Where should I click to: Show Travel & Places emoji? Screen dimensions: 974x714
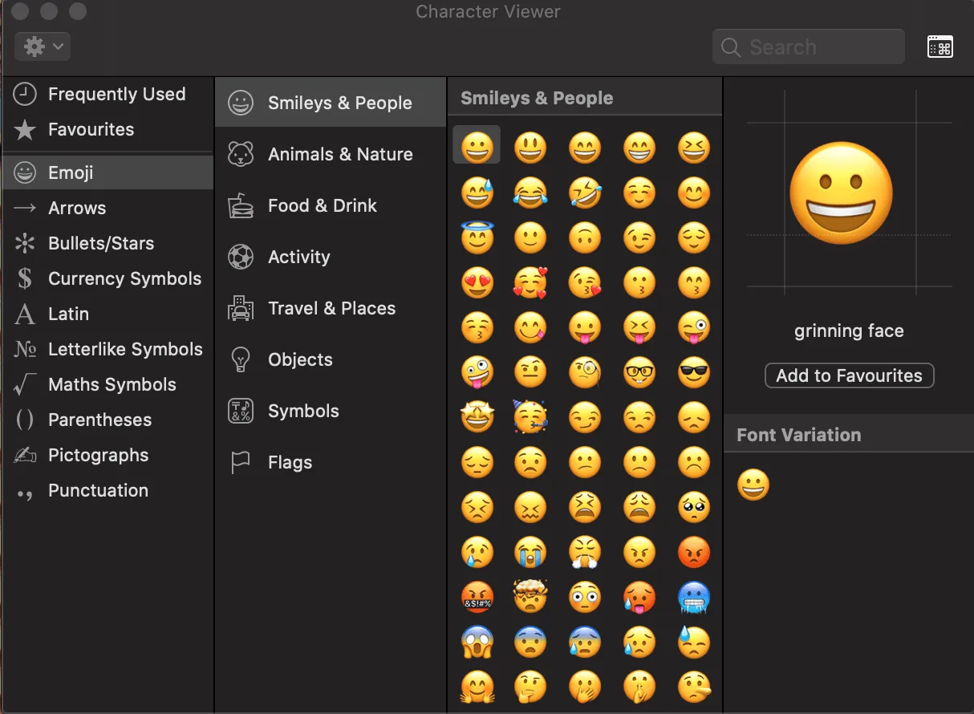pos(331,308)
